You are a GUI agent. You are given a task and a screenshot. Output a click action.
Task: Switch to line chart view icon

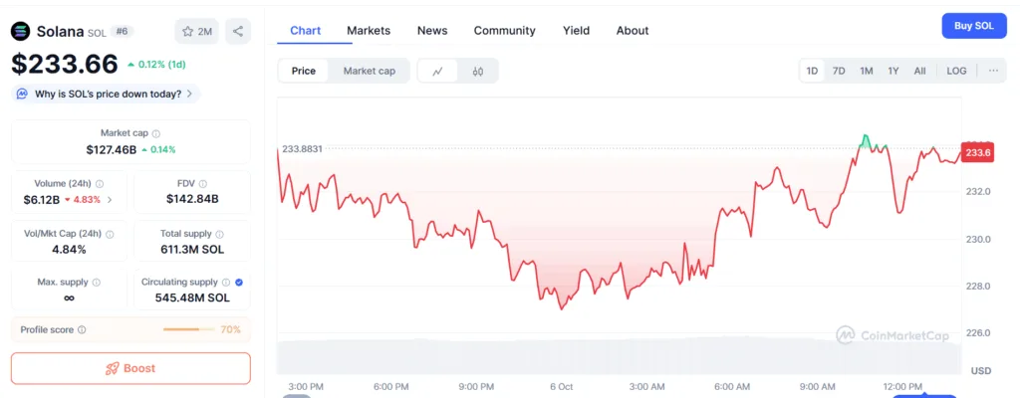tap(438, 72)
